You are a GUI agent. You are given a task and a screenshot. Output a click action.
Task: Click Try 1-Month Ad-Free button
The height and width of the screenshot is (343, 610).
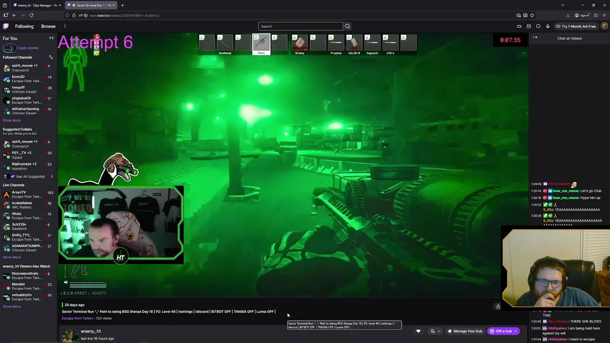(575, 26)
